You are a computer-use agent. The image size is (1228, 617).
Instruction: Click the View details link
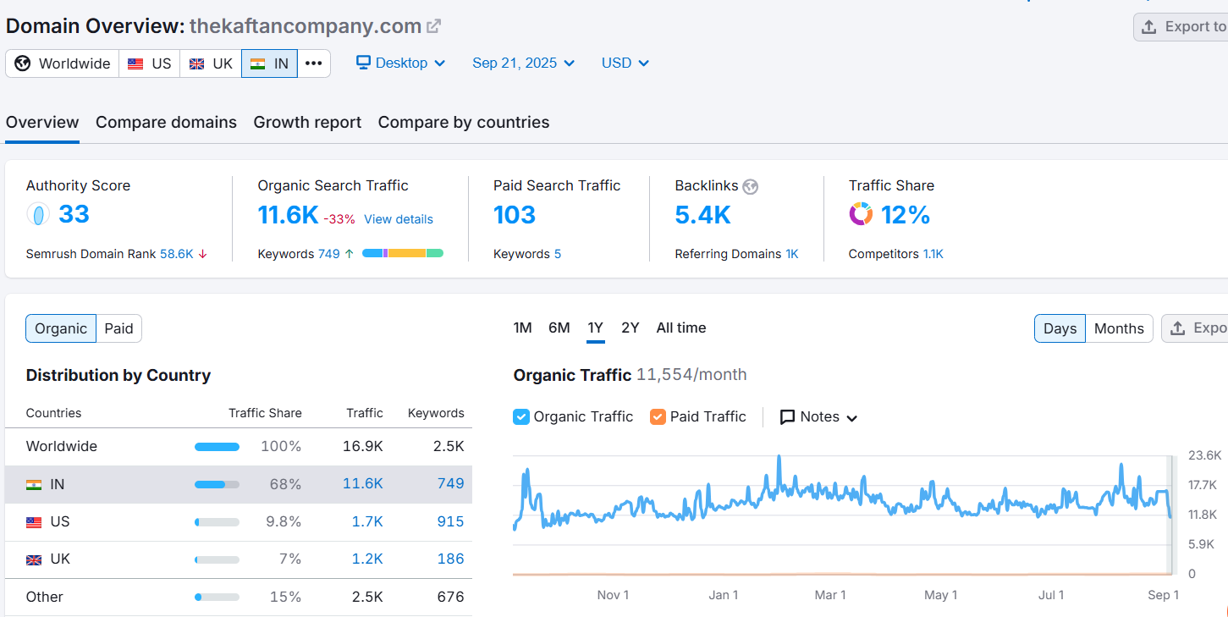pyautogui.click(x=399, y=219)
